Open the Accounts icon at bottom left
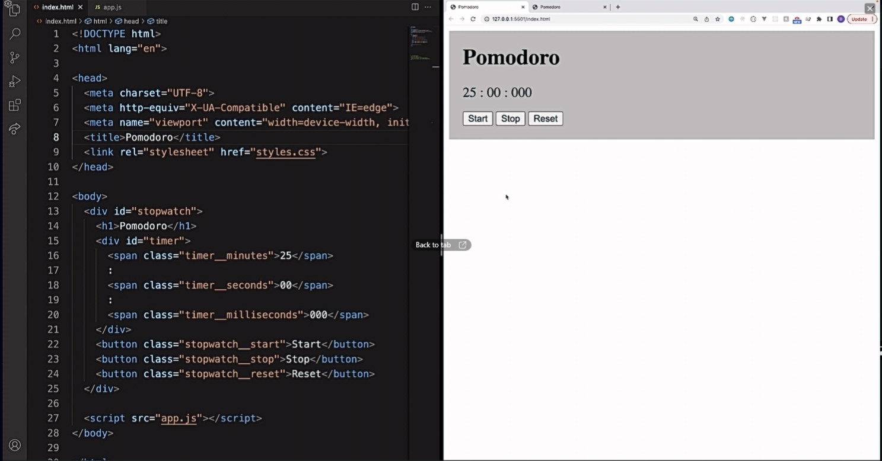The height and width of the screenshot is (461, 882). coord(15,445)
